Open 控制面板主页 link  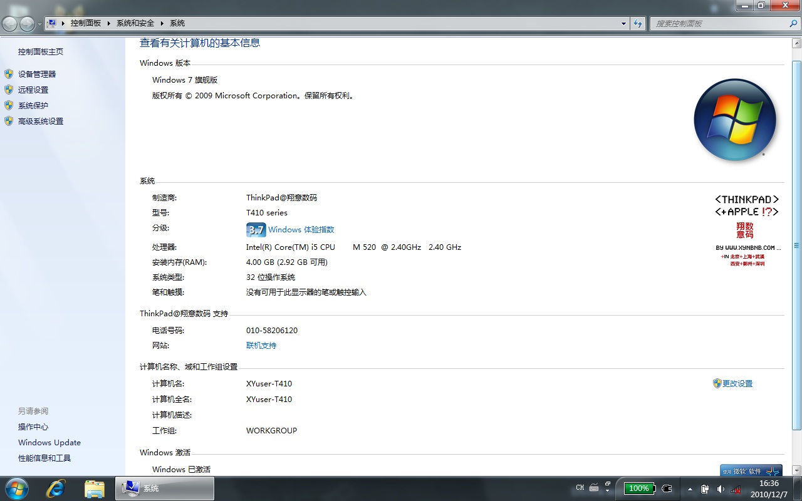pyautogui.click(x=41, y=52)
